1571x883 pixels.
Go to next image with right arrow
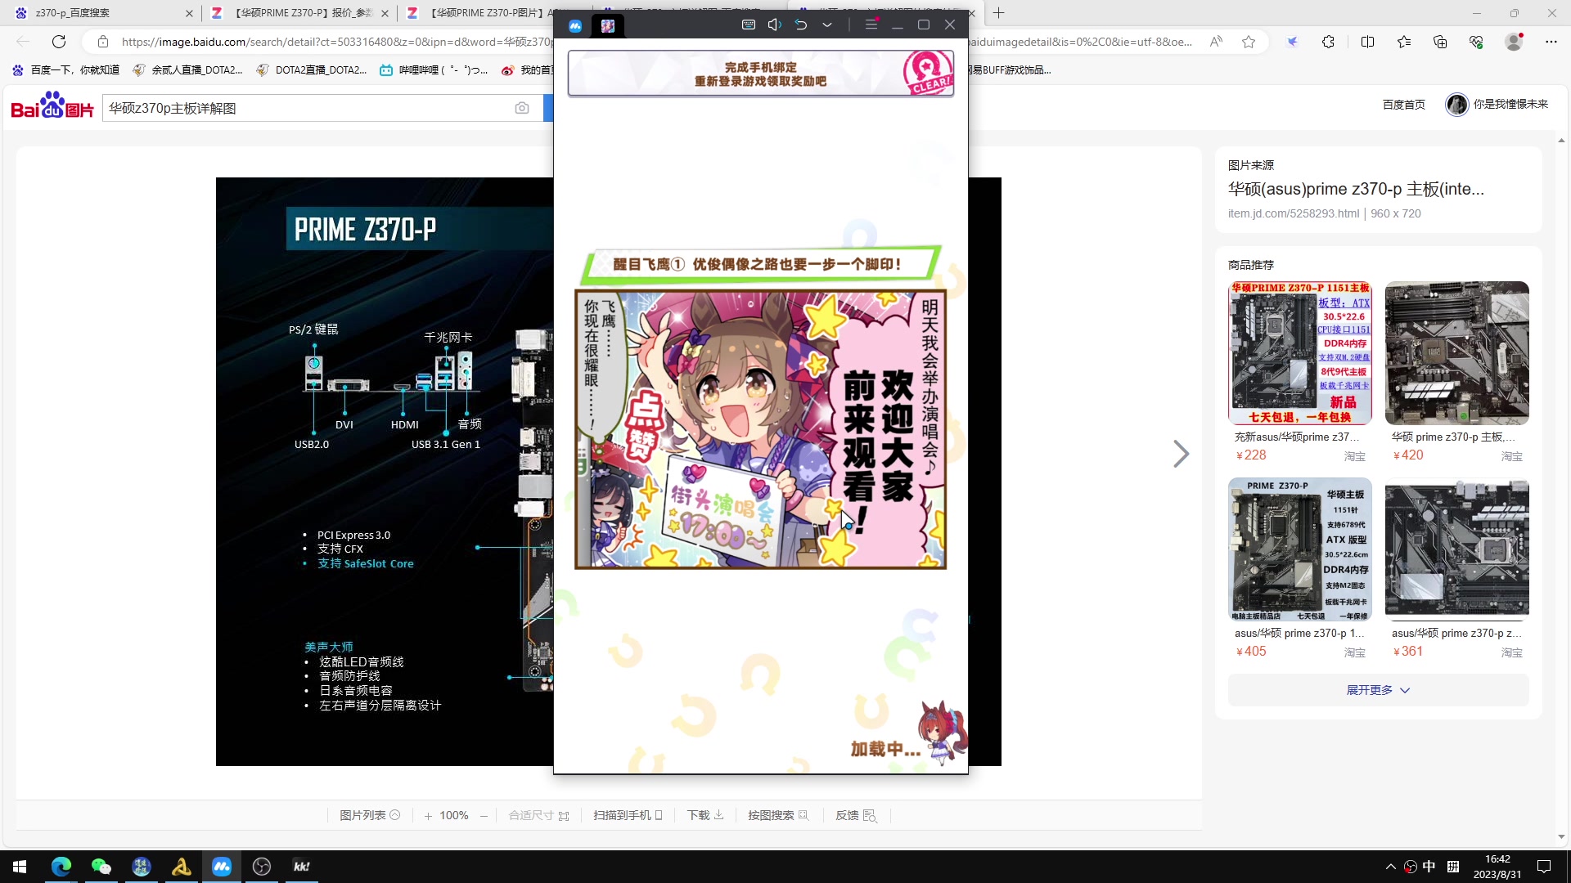[x=1180, y=454]
